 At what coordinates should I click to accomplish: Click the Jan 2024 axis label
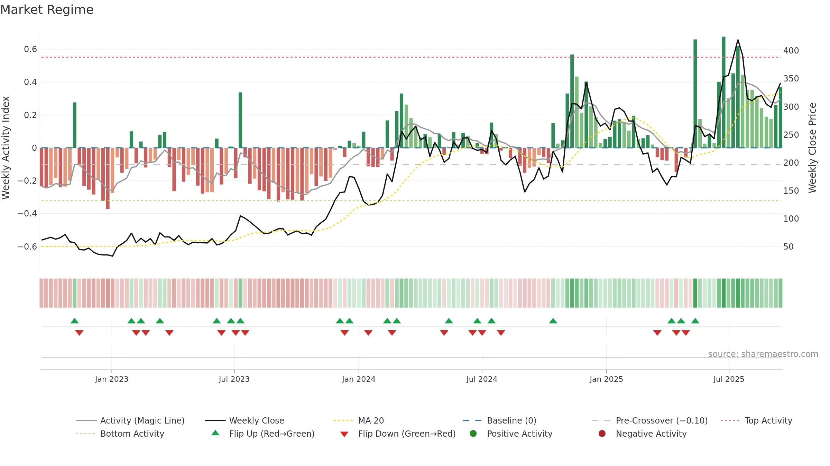(359, 379)
